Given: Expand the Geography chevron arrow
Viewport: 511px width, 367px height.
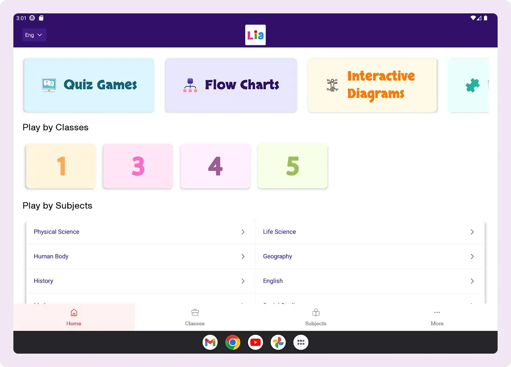Looking at the screenshot, I should pyautogui.click(x=472, y=257).
